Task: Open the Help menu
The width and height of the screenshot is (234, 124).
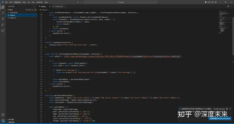Action: pyautogui.click(x=46, y=2)
